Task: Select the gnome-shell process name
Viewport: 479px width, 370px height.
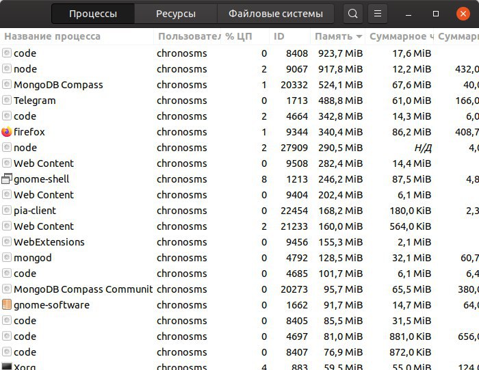Action: pos(42,179)
